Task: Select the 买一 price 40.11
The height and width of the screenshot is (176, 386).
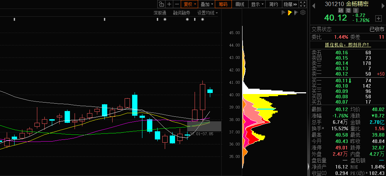Action: 342,81
